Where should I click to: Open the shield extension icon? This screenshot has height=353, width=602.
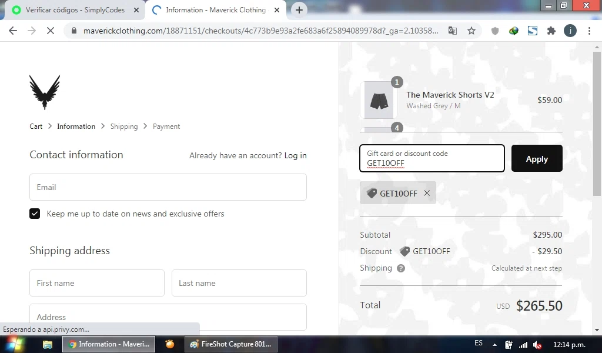point(495,31)
